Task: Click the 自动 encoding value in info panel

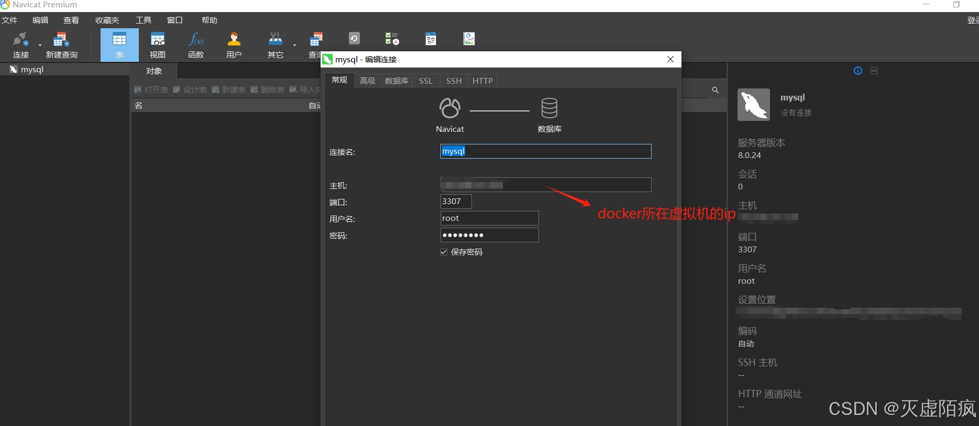Action: [746, 344]
